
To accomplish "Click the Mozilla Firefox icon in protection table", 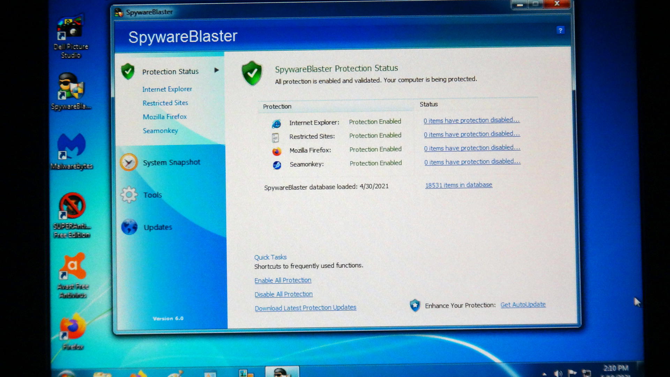I will 276,151.
